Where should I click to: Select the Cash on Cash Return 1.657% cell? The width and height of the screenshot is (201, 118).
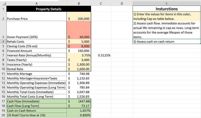click(x=79, y=110)
